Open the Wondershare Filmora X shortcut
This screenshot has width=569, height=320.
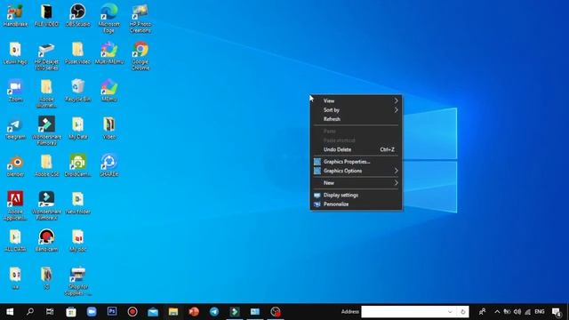click(x=46, y=205)
